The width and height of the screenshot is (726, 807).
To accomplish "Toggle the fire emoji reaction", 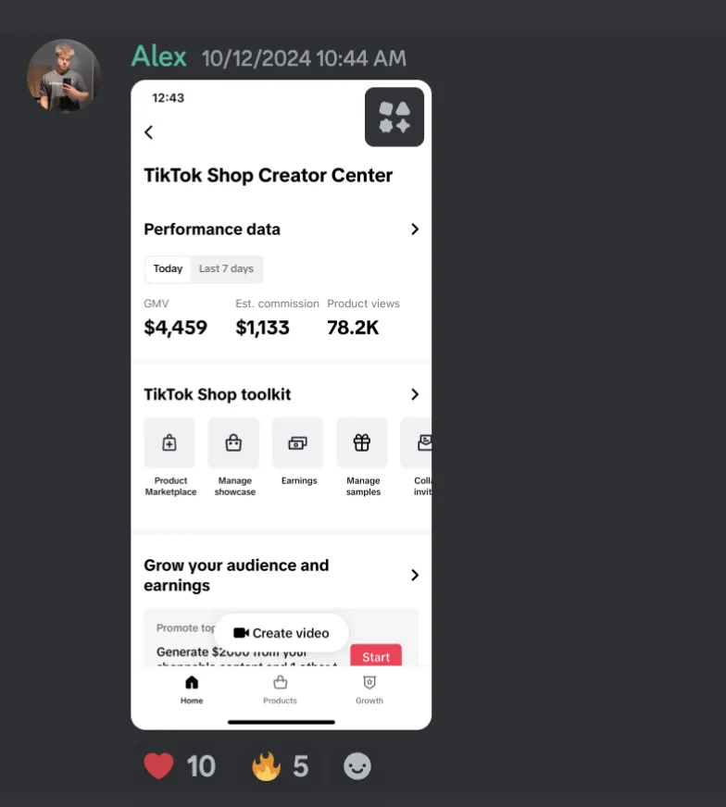I will (282, 766).
